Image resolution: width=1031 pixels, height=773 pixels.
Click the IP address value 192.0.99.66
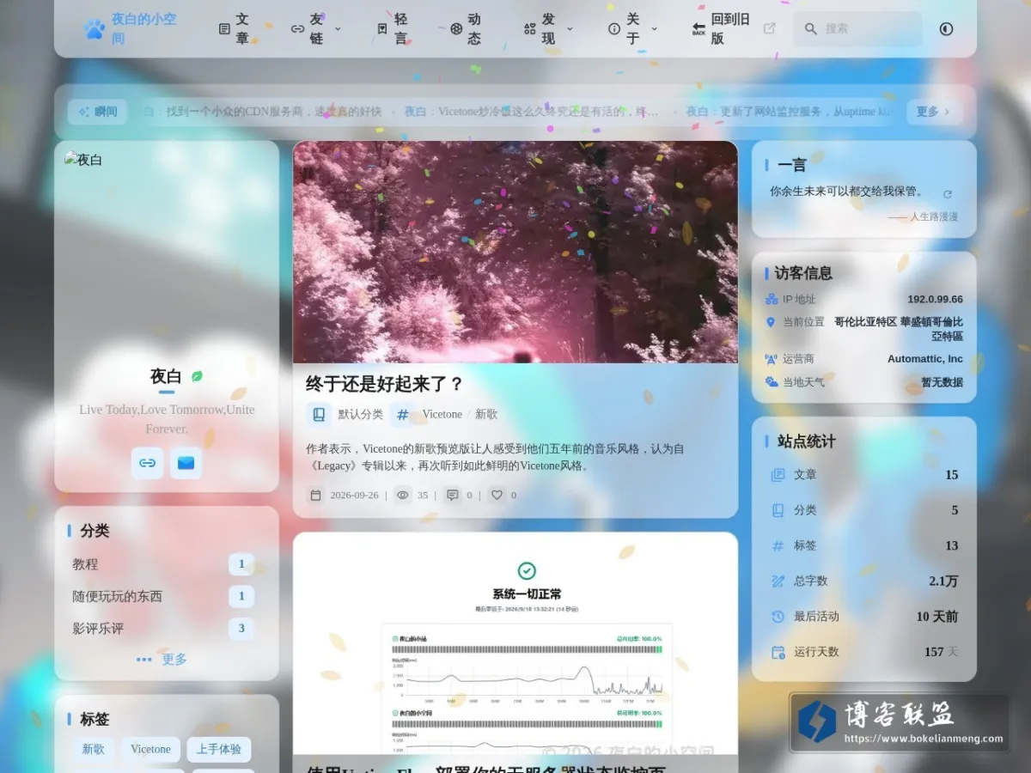point(935,299)
